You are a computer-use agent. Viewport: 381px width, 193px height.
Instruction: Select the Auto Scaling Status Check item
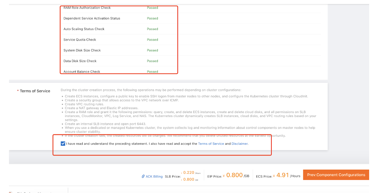(84, 29)
